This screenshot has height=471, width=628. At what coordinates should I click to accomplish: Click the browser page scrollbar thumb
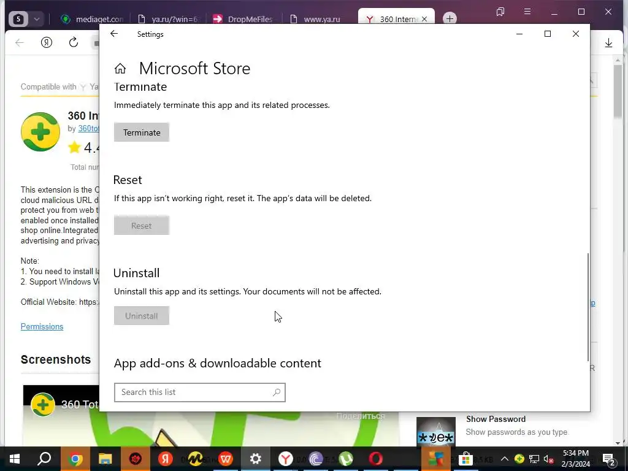[x=618, y=92]
